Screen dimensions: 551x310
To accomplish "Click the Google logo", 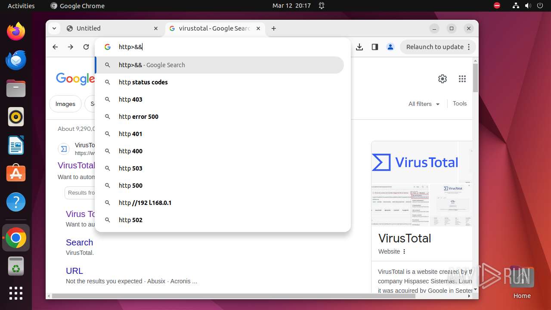I will tap(75, 79).
